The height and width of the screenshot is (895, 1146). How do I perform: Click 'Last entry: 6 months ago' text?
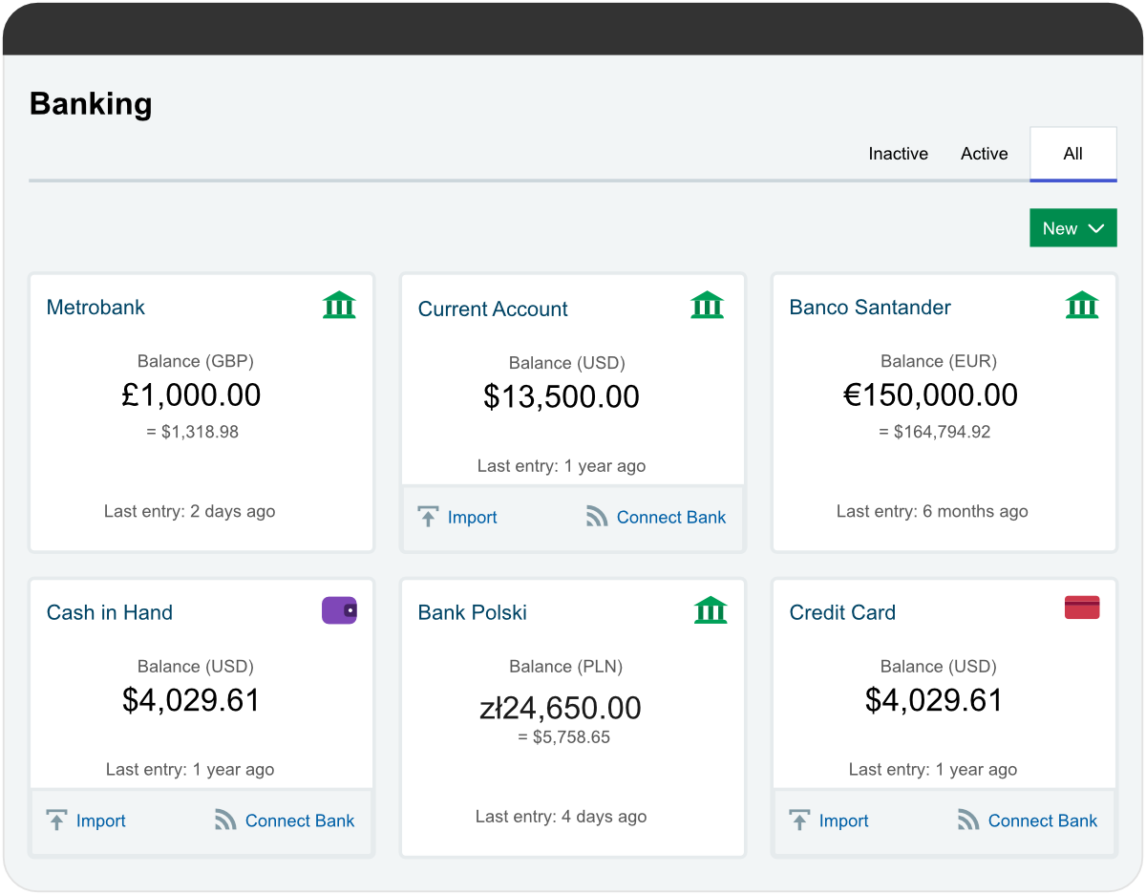point(932,511)
